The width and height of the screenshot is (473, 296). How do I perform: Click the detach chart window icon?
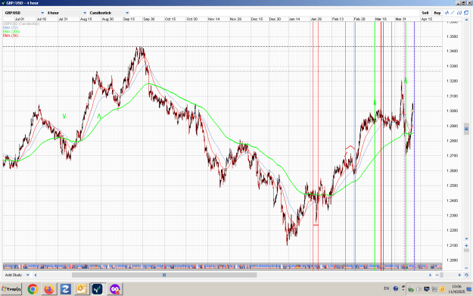pyautogui.click(x=466, y=13)
